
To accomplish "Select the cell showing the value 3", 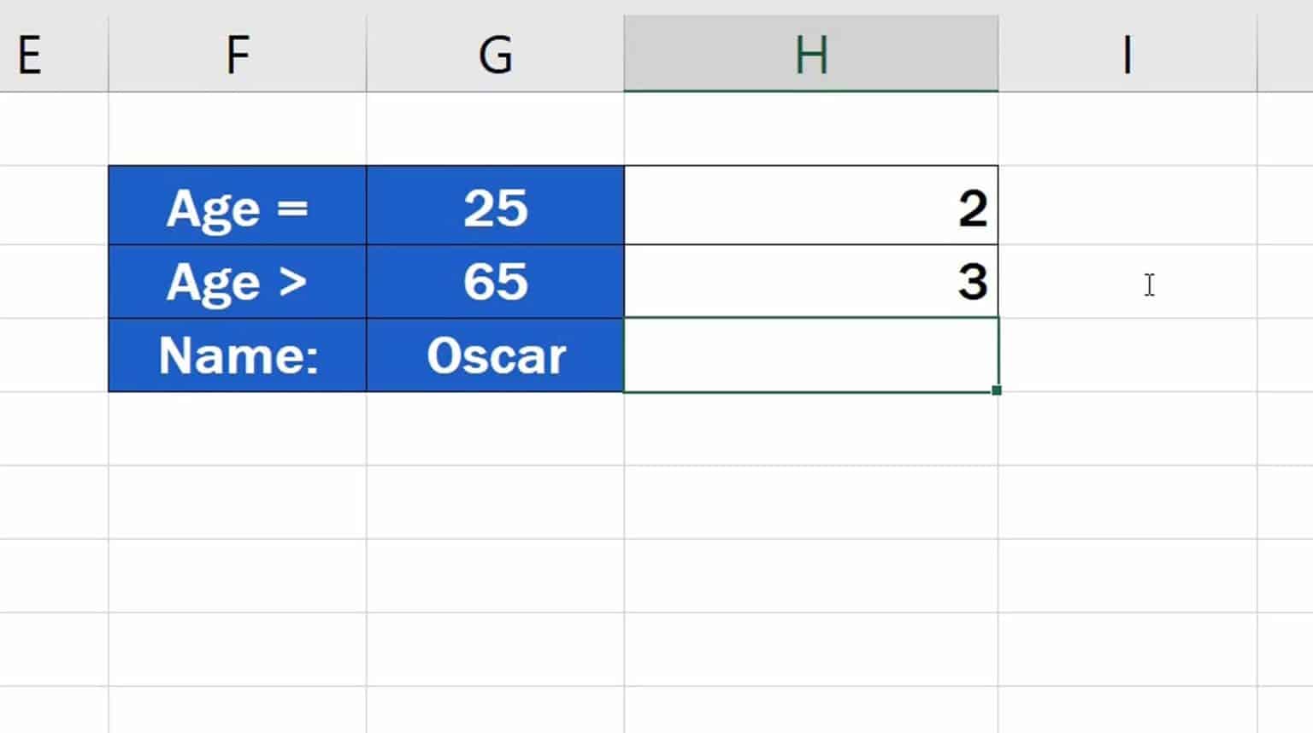I will (810, 280).
